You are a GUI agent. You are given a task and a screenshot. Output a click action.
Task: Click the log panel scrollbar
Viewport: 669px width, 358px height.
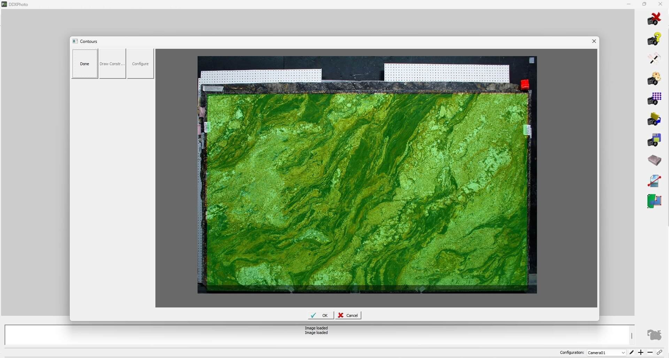coord(631,336)
